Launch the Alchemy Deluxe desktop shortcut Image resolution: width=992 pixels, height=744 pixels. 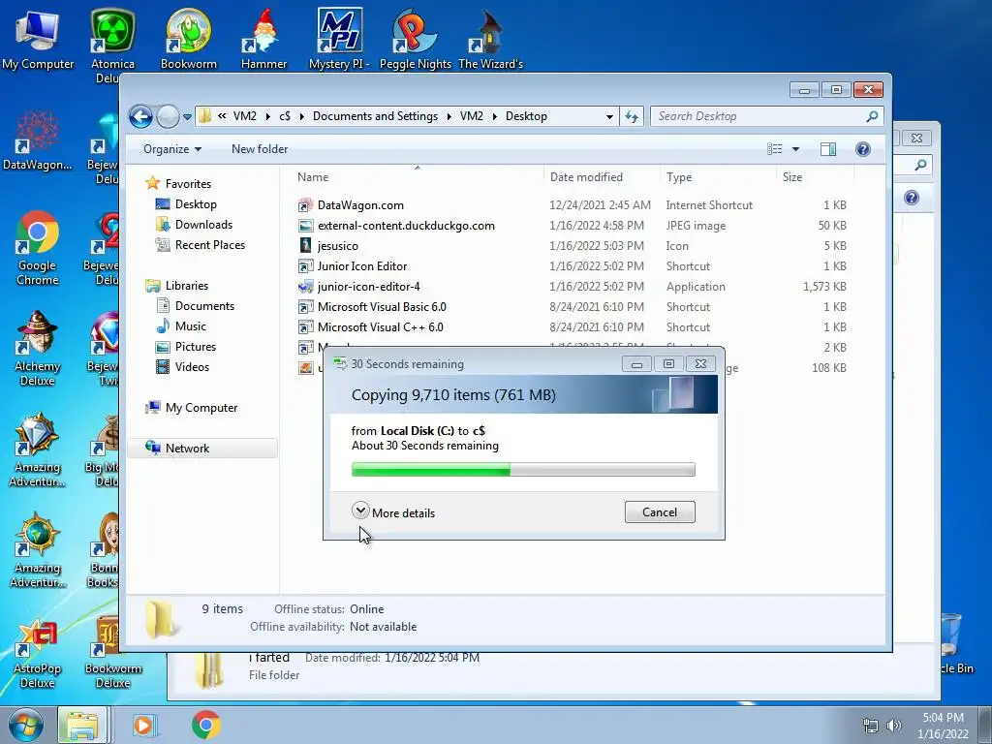(38, 349)
